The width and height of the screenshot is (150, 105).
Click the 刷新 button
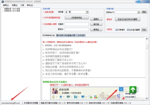(144, 12)
